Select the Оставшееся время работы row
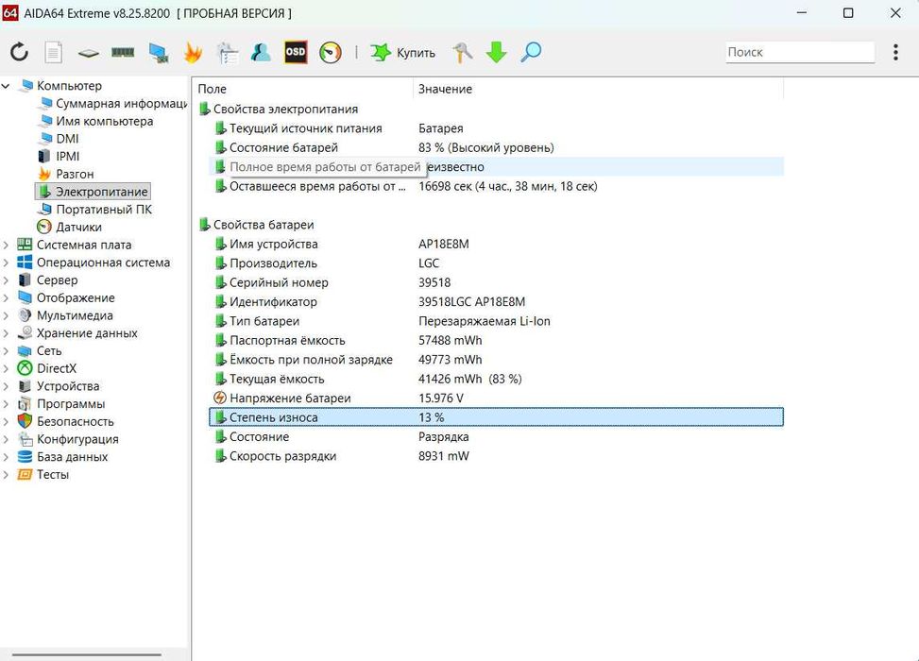This screenshot has width=919, height=661. 496,186
